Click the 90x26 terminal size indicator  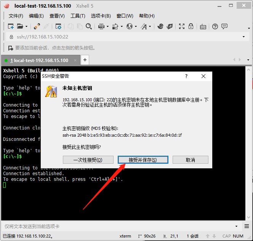147,236
